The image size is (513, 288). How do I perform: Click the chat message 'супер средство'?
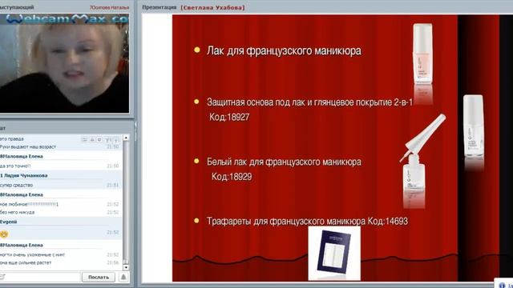point(16,185)
